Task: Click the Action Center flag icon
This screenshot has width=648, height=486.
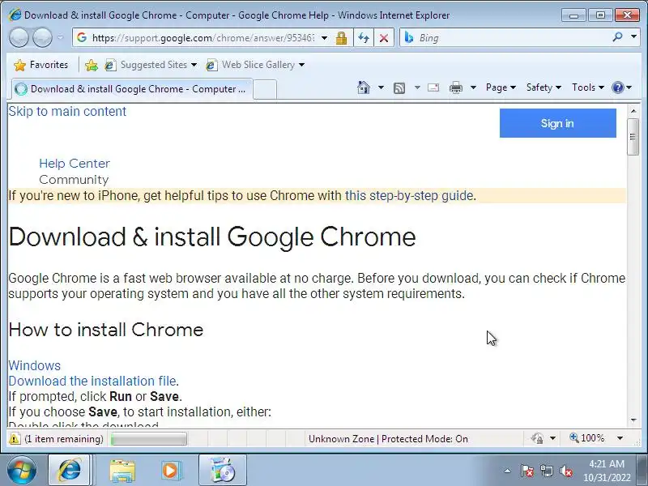Action: tap(526, 471)
